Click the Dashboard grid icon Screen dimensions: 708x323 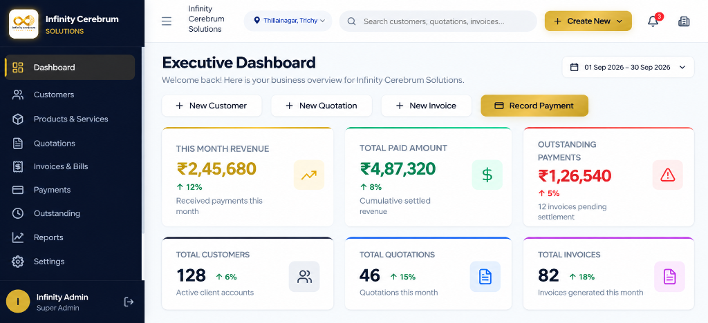(x=17, y=68)
